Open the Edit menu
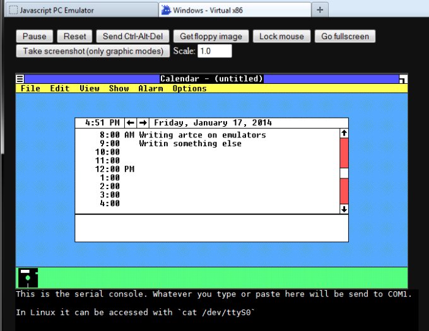 60,88
